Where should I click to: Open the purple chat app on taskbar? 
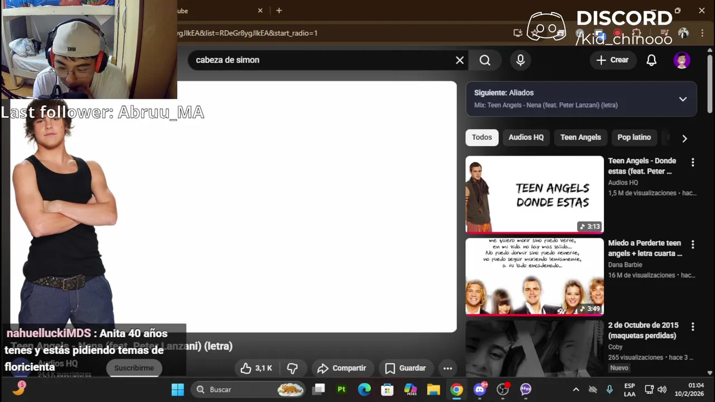(526, 389)
